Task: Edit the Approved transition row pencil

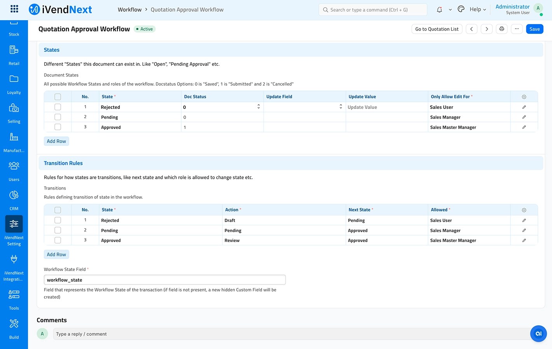Action: click(524, 241)
